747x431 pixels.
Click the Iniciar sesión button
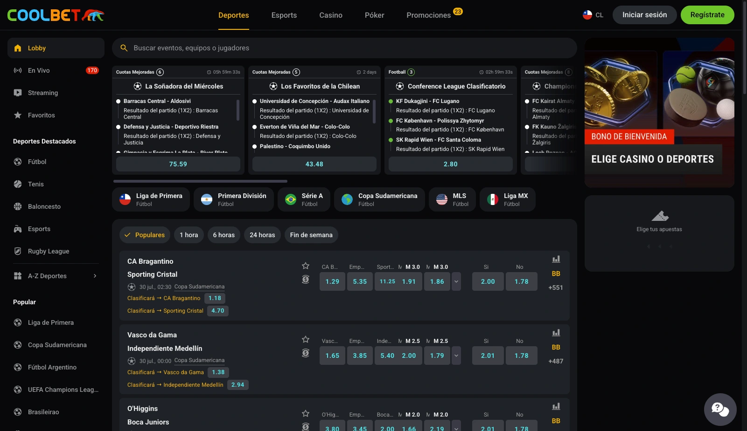(x=644, y=15)
